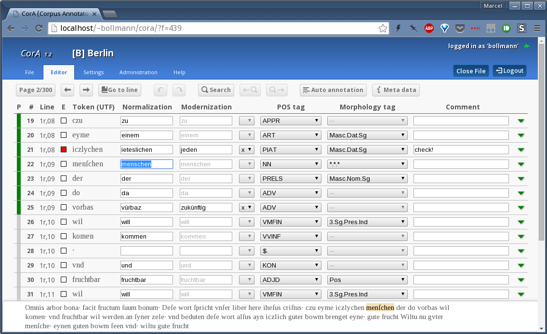Open the green arrow menu for row 21
Screen dimensions: 547x334
[520, 150]
